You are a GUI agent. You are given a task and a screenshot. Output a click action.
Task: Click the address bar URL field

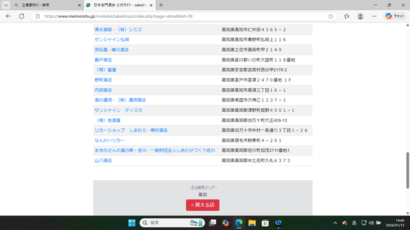[x=183, y=16]
